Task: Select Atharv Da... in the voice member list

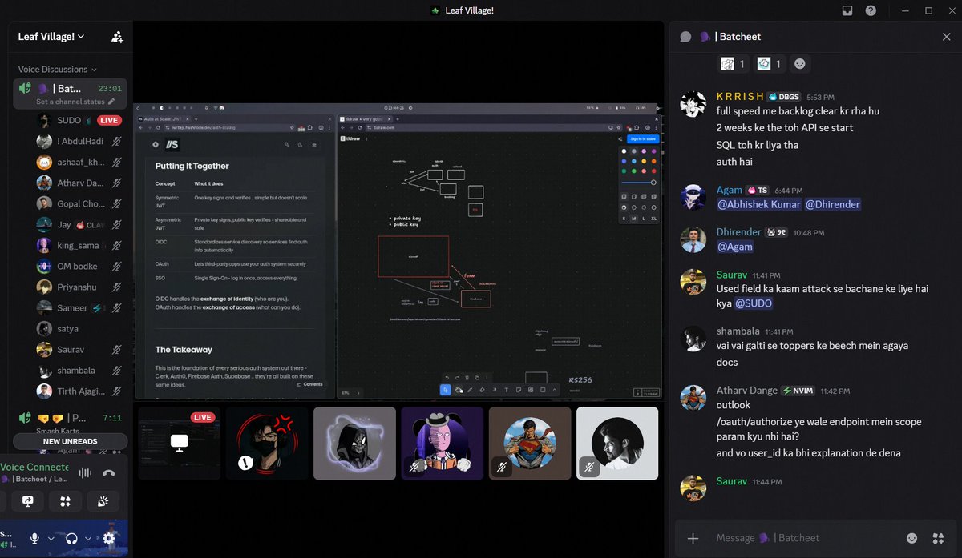Action: (x=79, y=183)
